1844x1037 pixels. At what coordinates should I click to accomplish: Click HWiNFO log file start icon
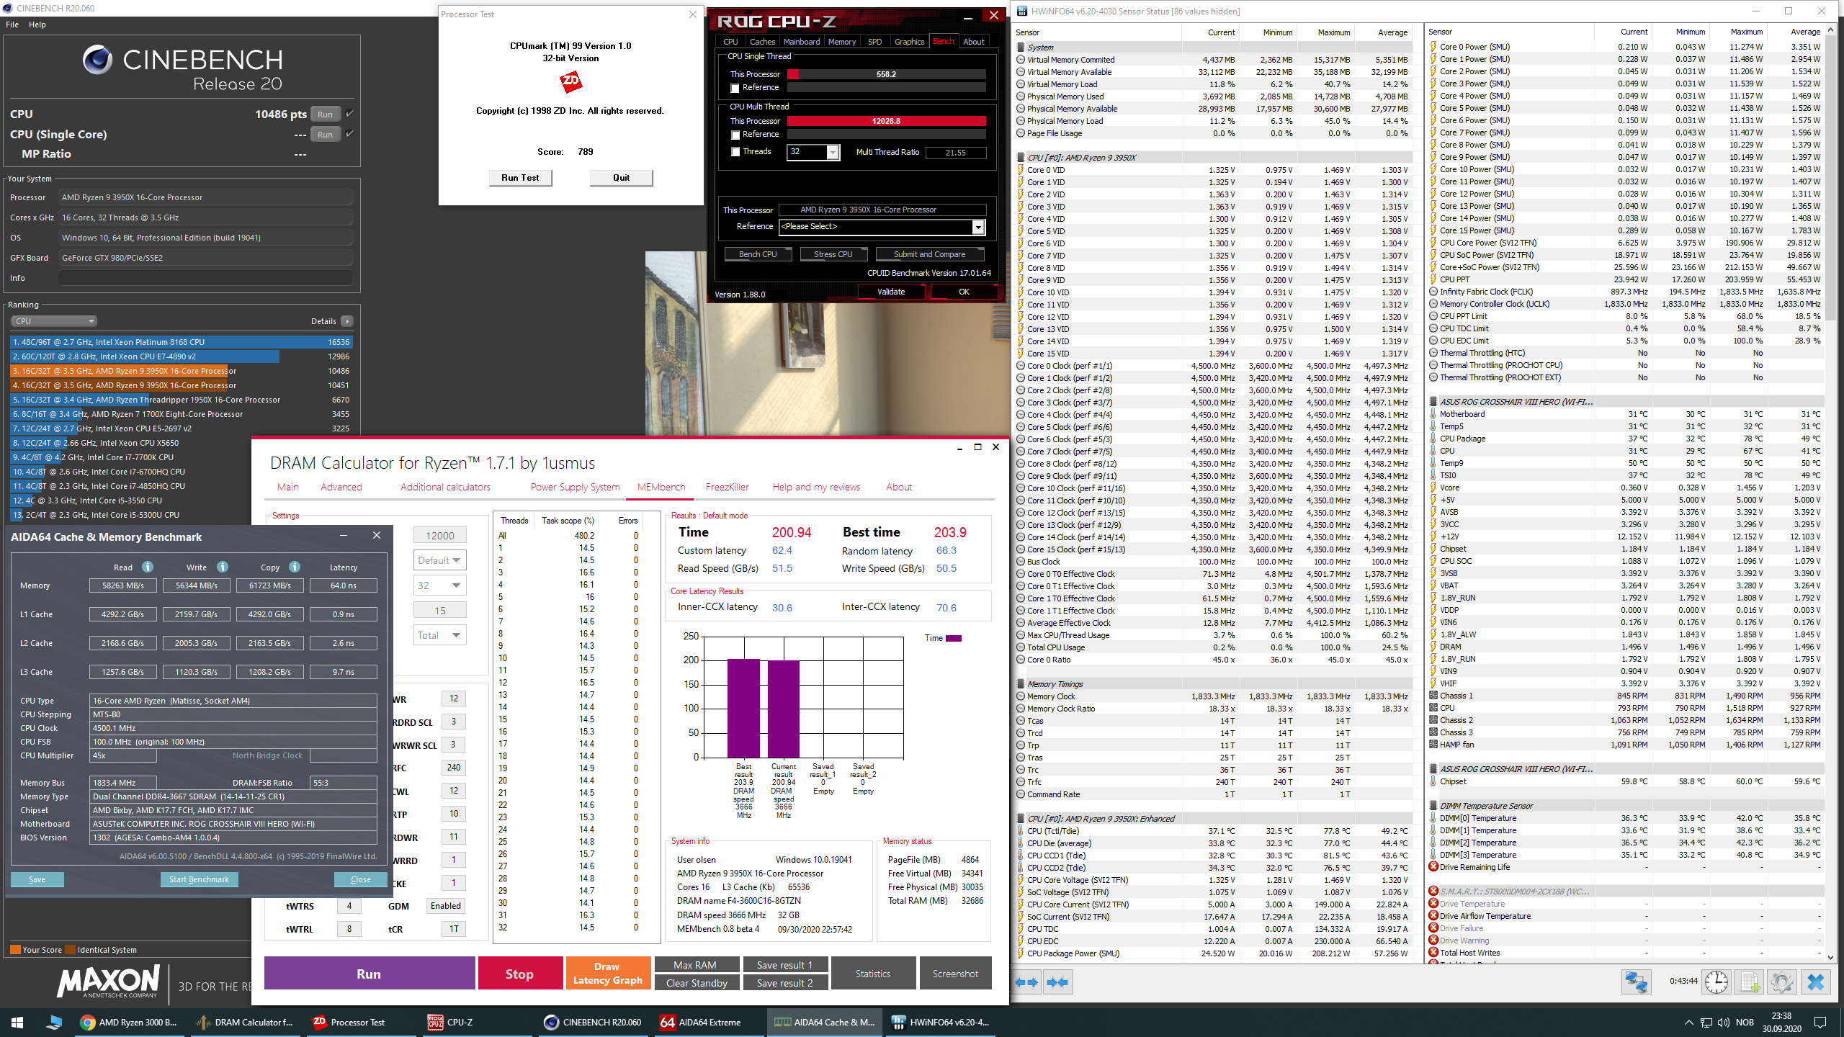[x=1749, y=982]
